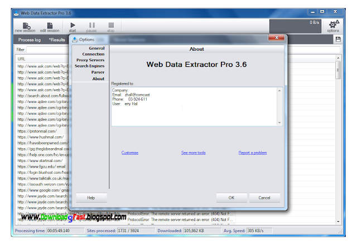Switch to the *Results tab

point(57,40)
